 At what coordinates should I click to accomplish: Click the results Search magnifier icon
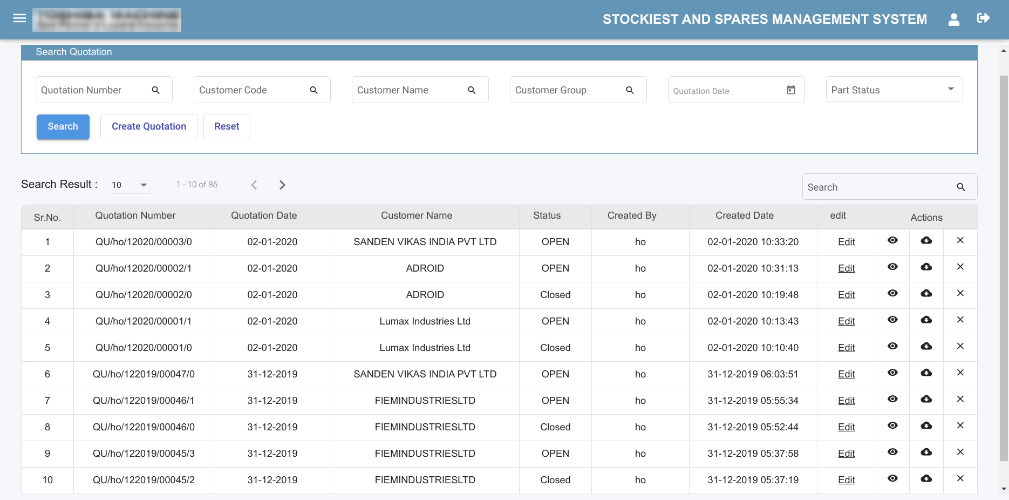click(961, 187)
